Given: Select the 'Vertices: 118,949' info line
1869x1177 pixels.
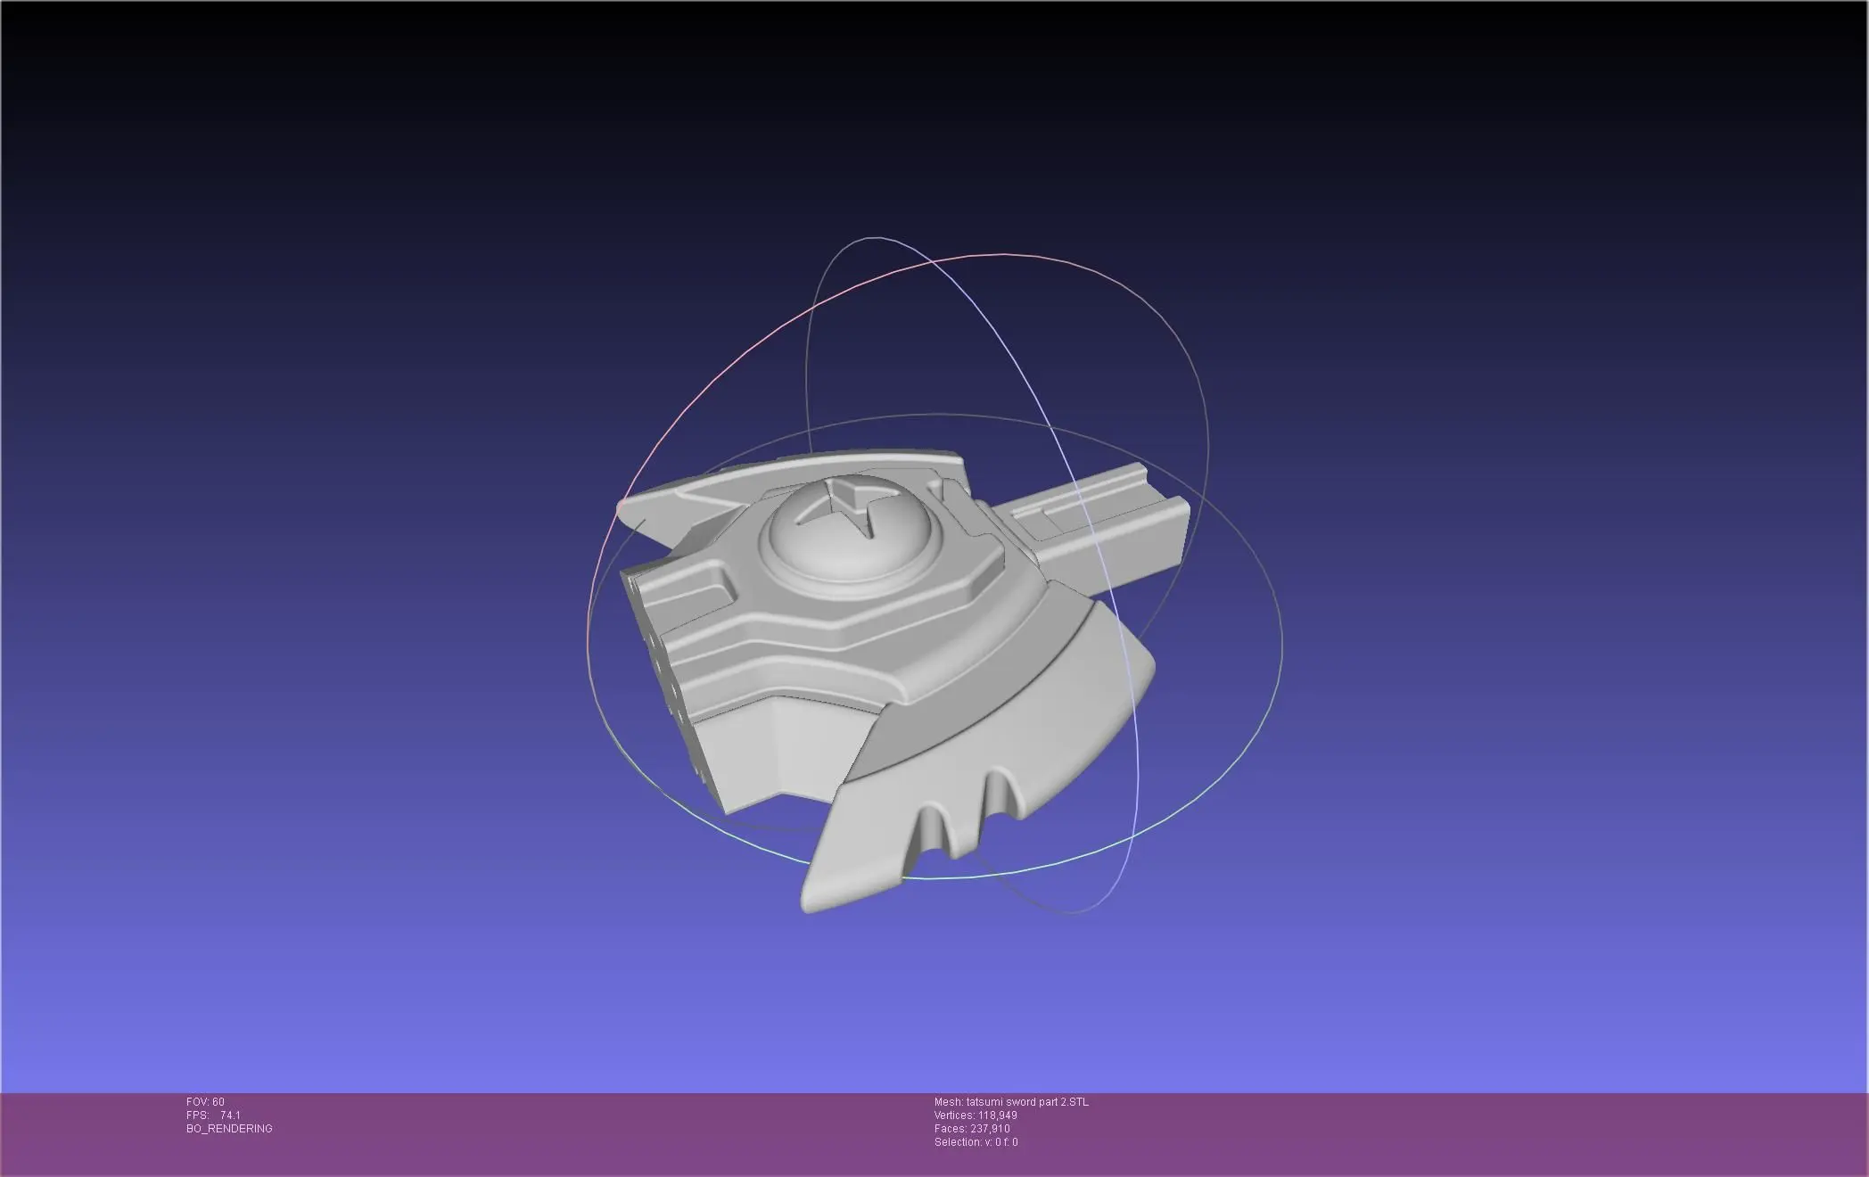Looking at the screenshot, I should coord(976,1115).
